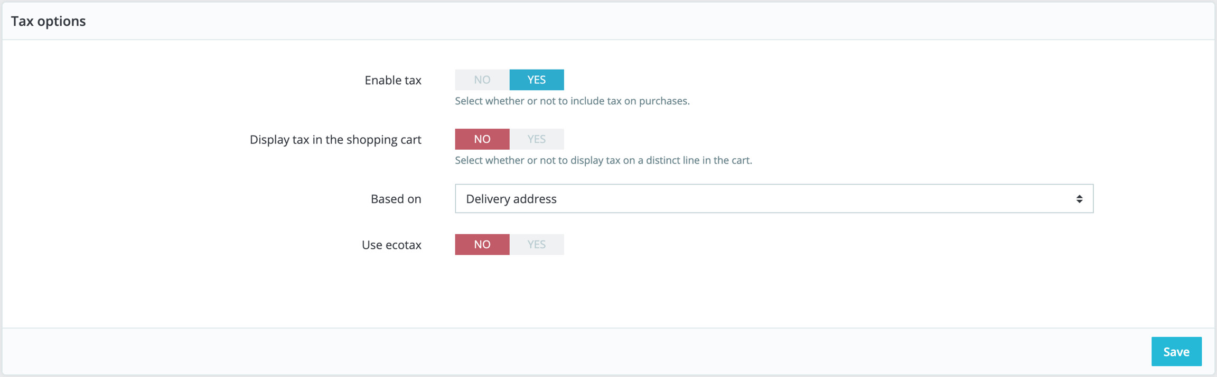
Task: Switch Enable tax to NO
Action: coord(482,80)
